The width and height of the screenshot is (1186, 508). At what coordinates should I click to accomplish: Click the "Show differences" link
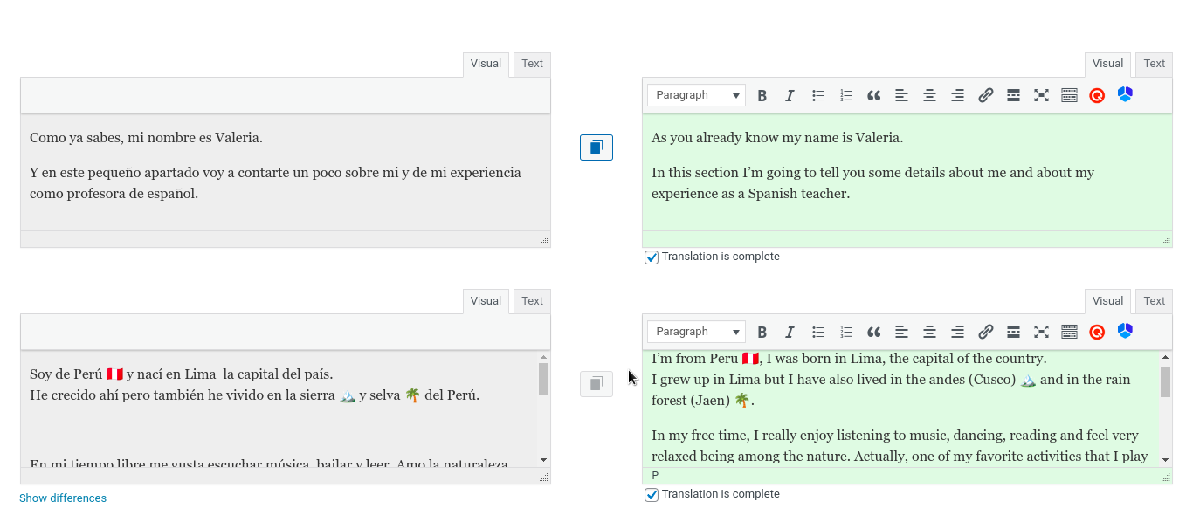pos(63,498)
